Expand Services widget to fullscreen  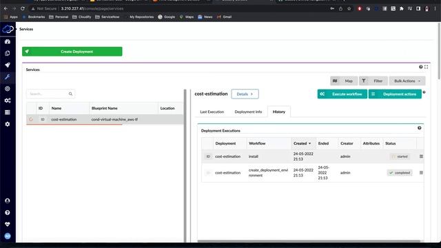coord(426,67)
